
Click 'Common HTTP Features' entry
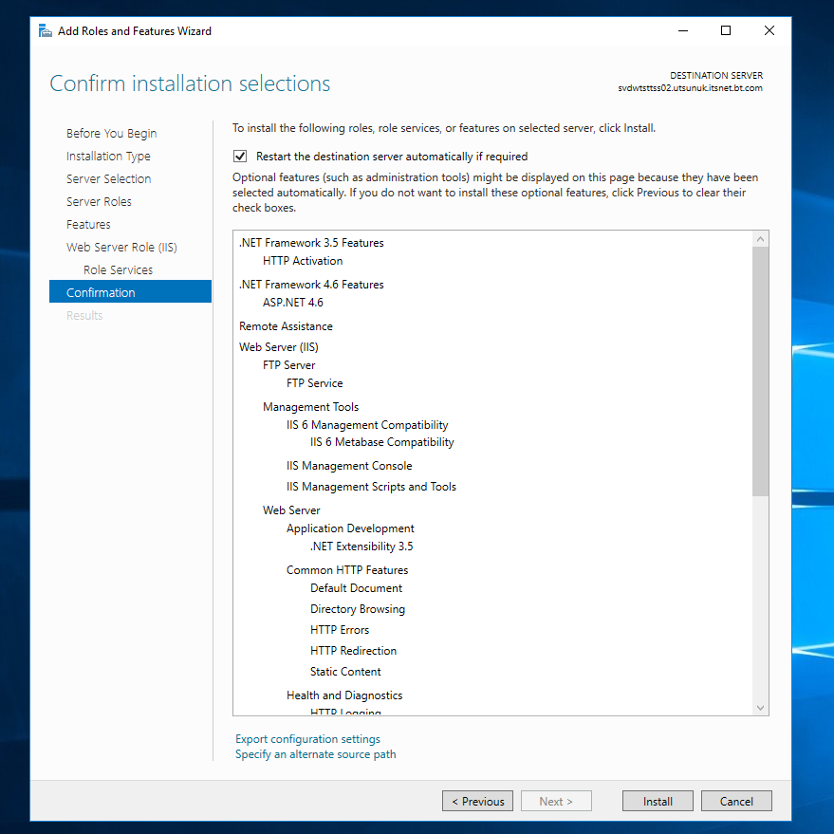(x=347, y=570)
